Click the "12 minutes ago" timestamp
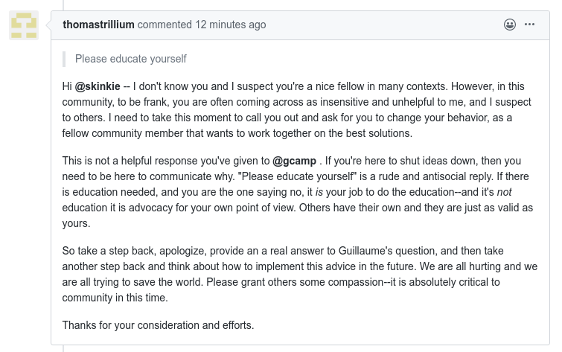Image resolution: width=562 pixels, height=352 pixels. click(231, 25)
